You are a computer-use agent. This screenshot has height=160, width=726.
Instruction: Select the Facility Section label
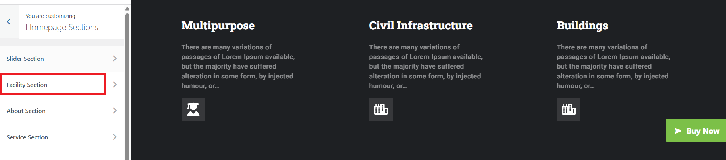click(x=27, y=85)
